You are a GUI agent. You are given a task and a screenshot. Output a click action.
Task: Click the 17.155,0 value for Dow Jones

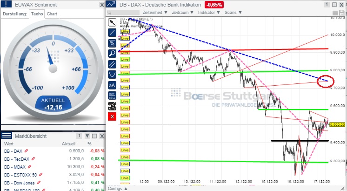(x=75, y=183)
